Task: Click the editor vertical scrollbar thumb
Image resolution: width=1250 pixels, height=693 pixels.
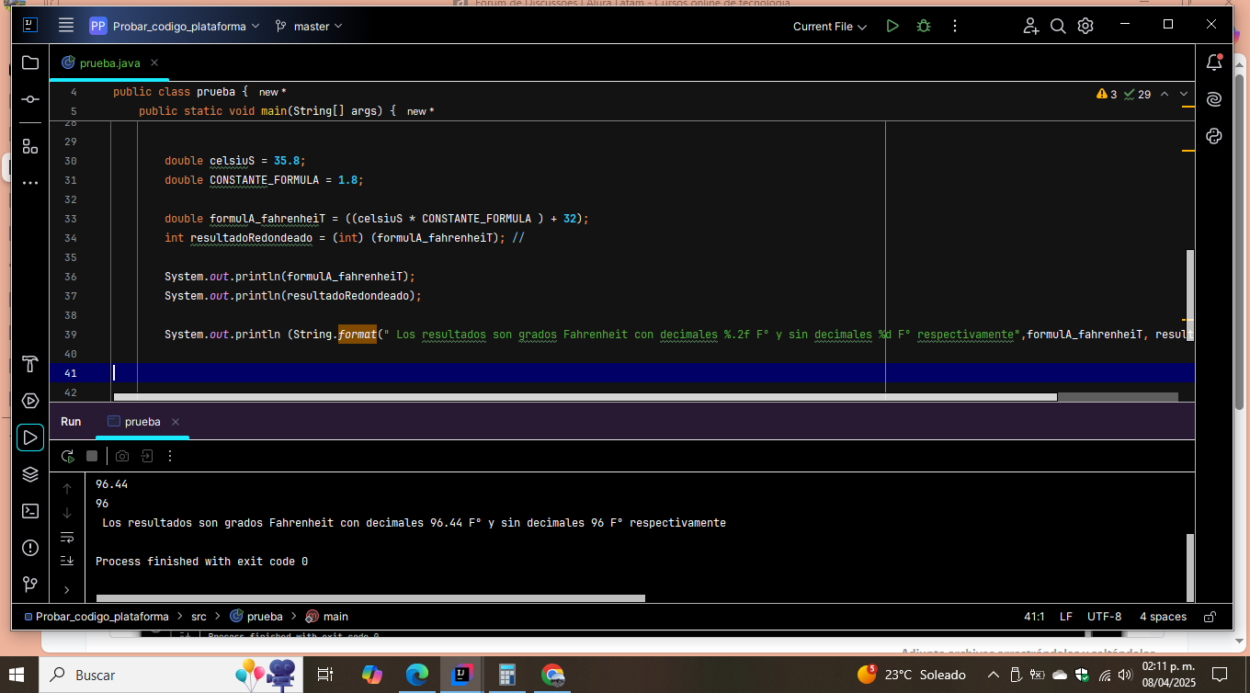Action: click(x=1190, y=295)
